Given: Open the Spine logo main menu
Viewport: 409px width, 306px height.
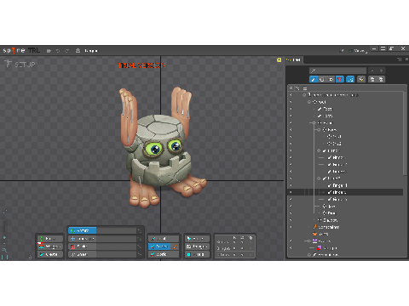Looking at the screenshot, I should click(14, 51).
